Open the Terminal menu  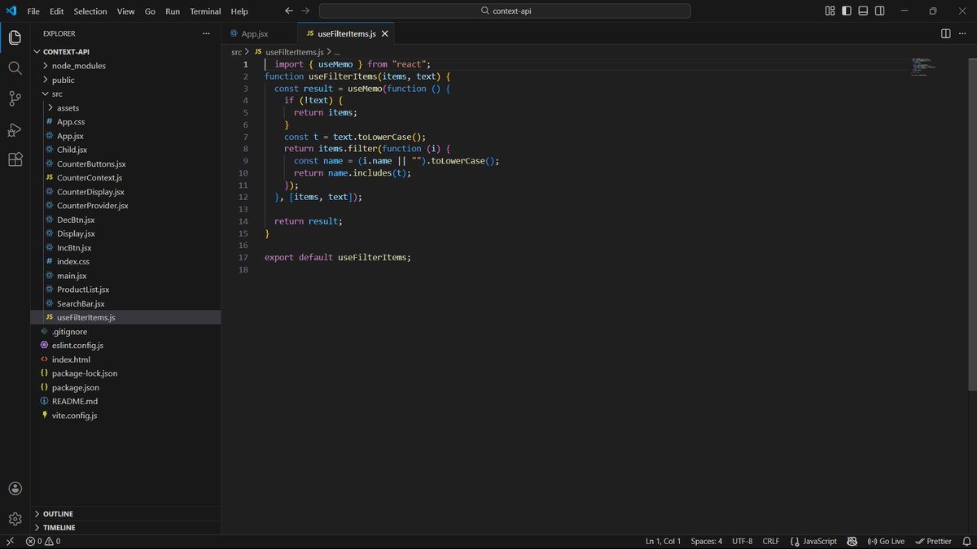tap(204, 11)
